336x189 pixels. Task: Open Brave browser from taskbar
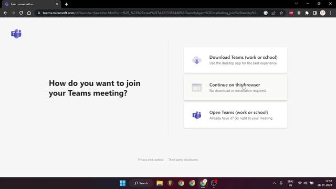[170, 183]
